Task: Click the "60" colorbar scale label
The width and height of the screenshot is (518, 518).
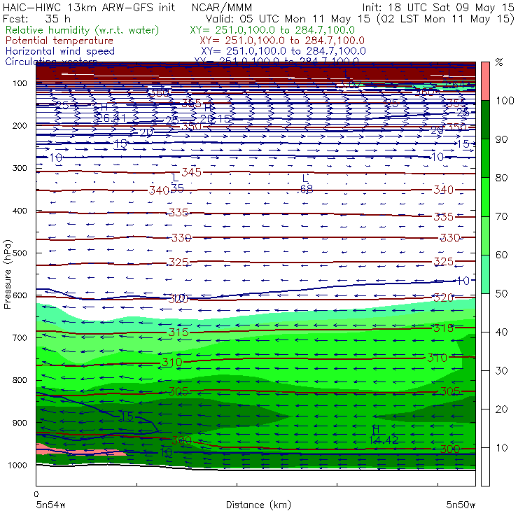Action: [501, 255]
